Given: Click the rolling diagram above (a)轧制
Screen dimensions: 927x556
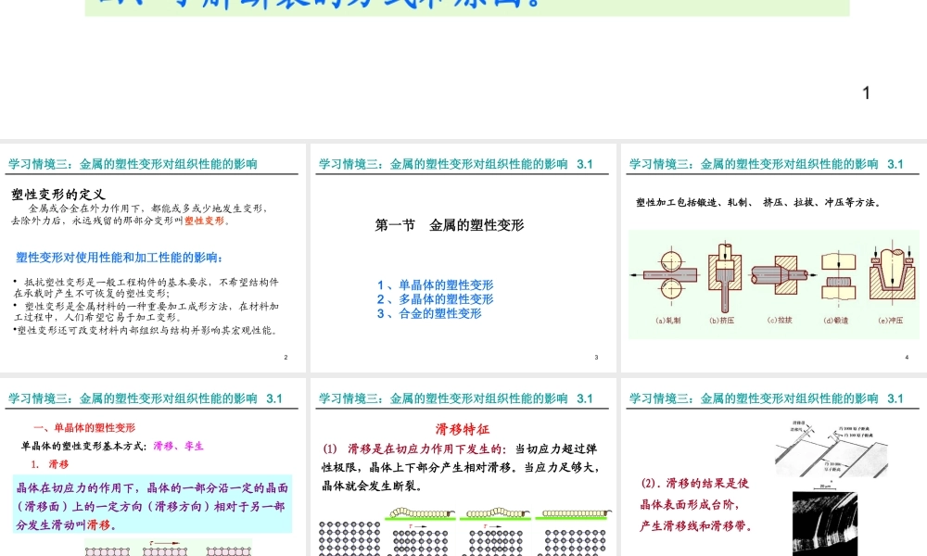Looking at the screenshot, I should click(x=666, y=275).
